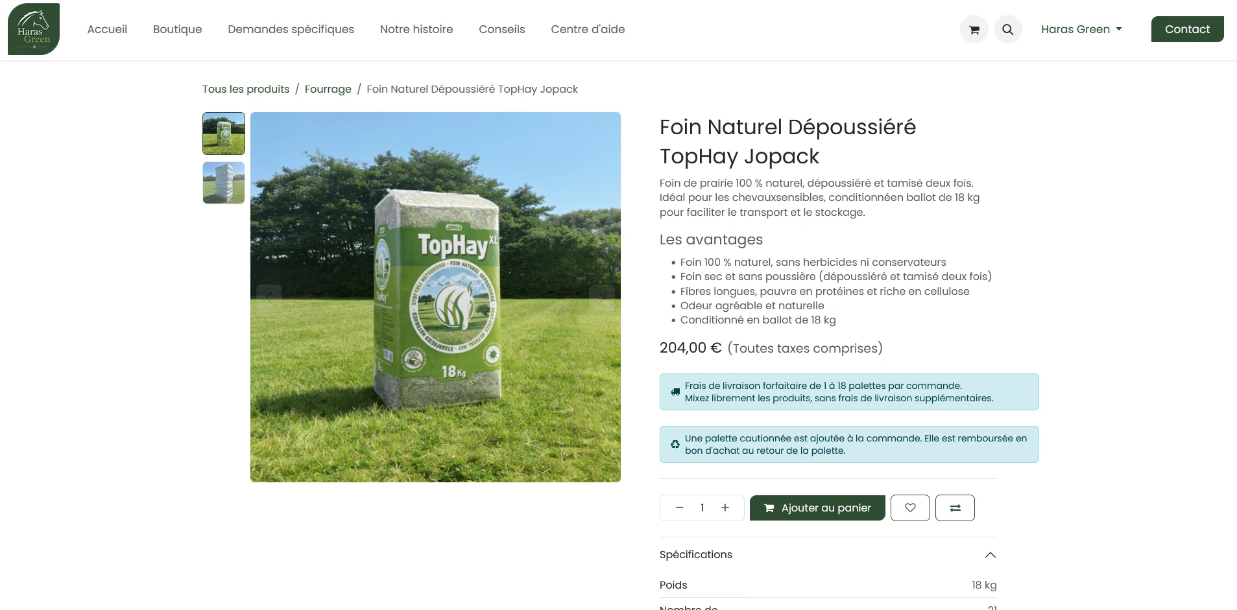Go to Accueil menu item
This screenshot has height=610, width=1237.
107,29
